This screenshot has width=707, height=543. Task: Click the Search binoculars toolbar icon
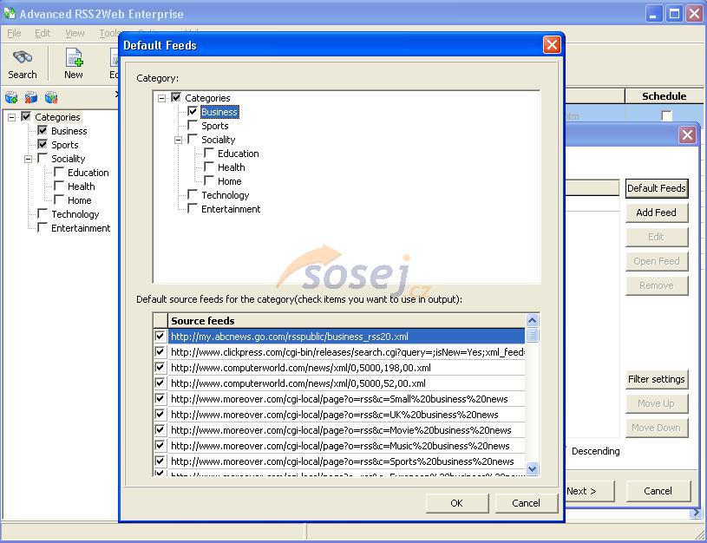pyautogui.click(x=22, y=58)
